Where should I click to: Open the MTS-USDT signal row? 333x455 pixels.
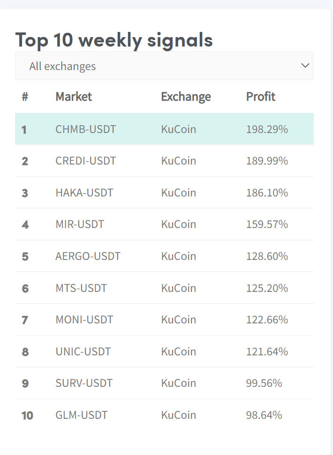81,288
